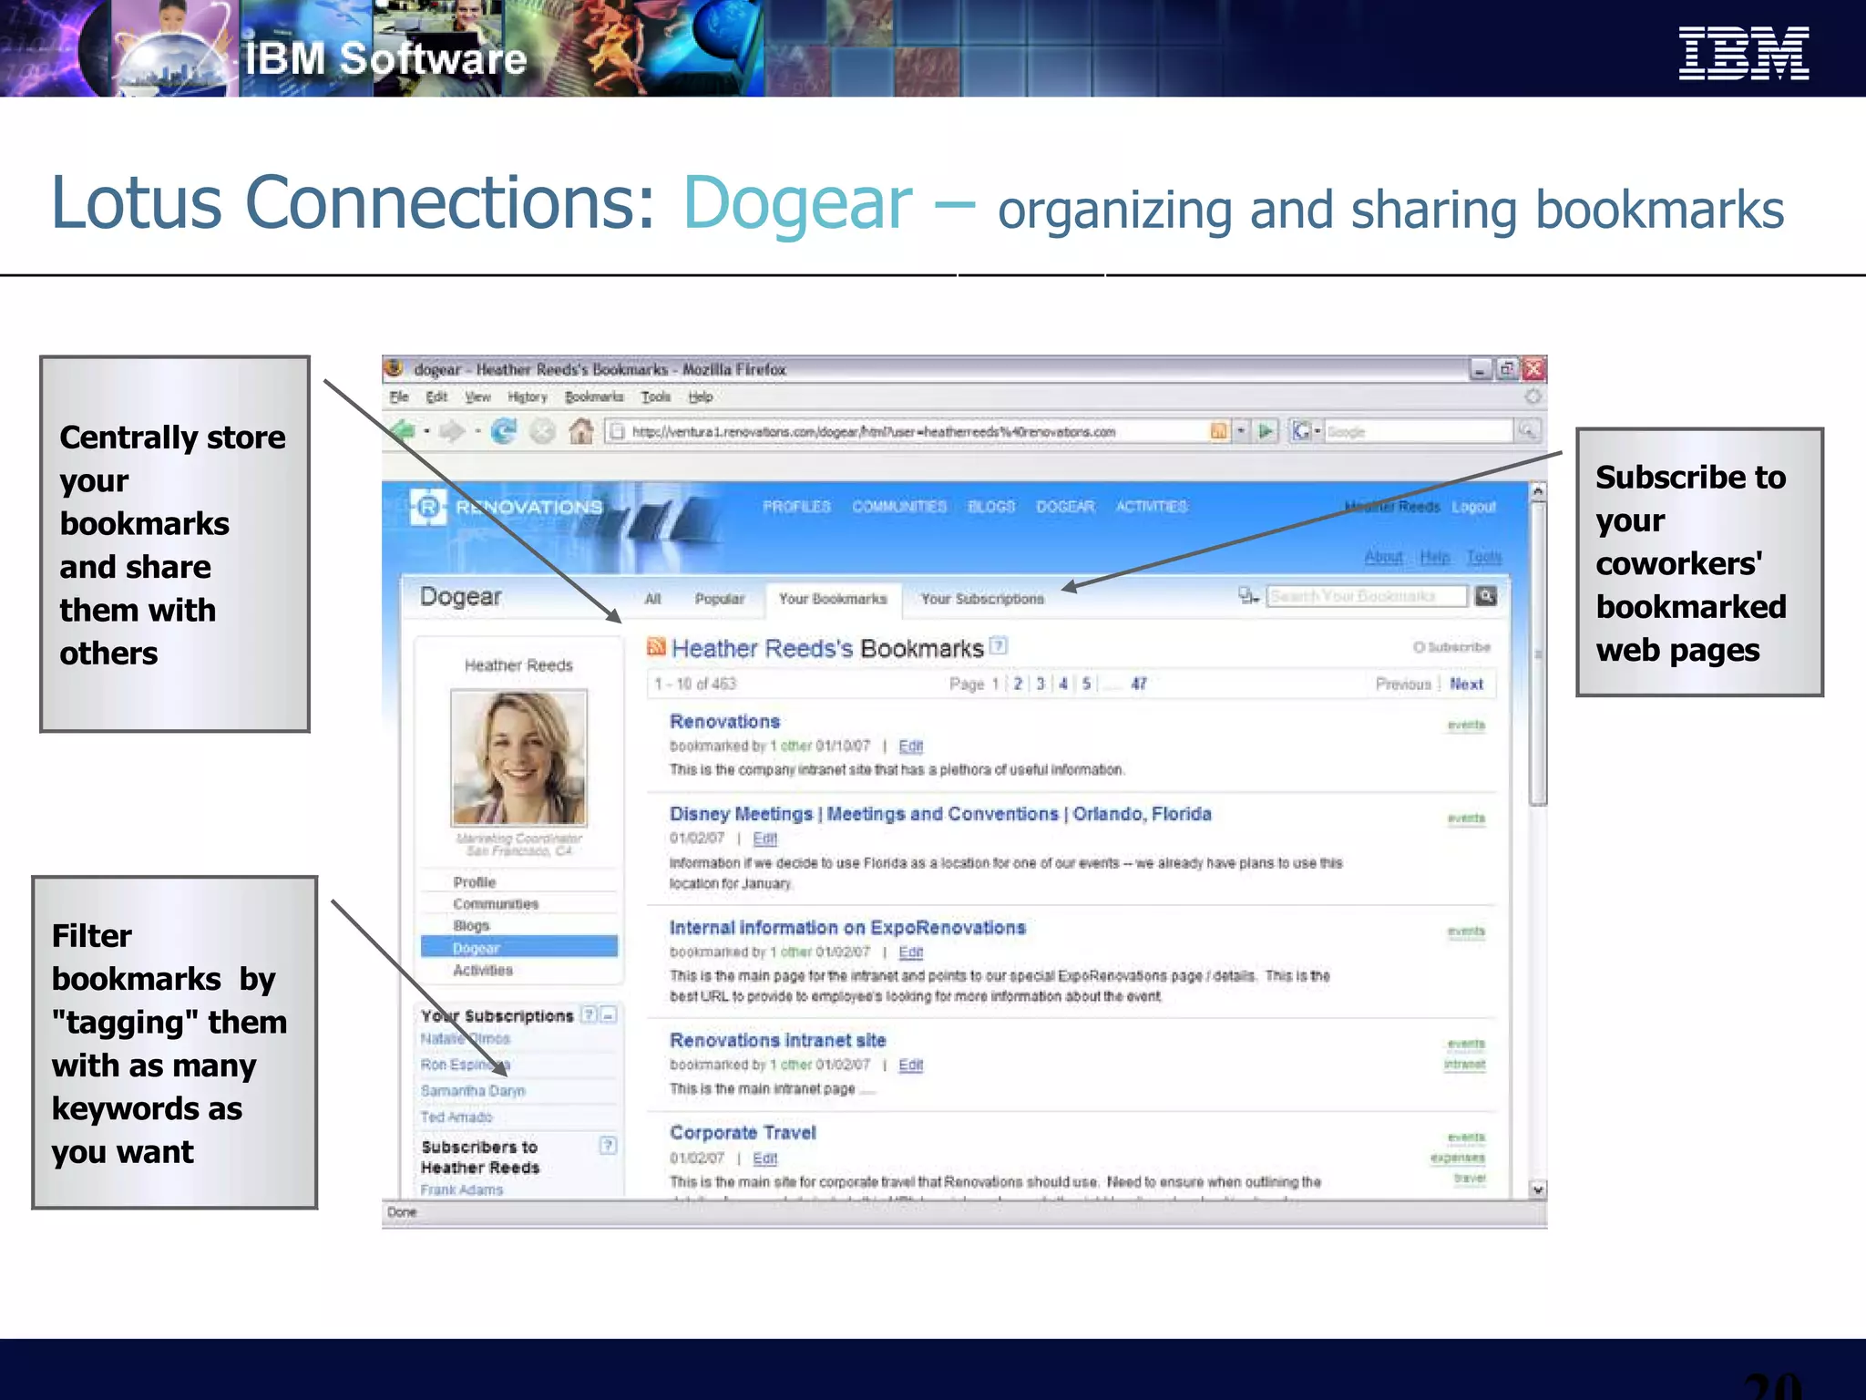1866x1400 pixels.
Task: Click the Renovations logo icon
Action: coord(428,507)
